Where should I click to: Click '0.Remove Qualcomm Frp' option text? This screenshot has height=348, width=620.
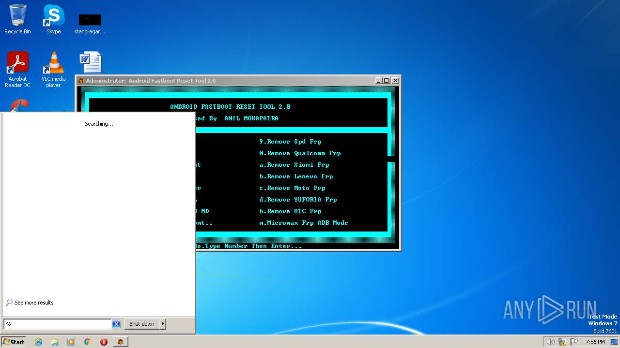[300, 153]
